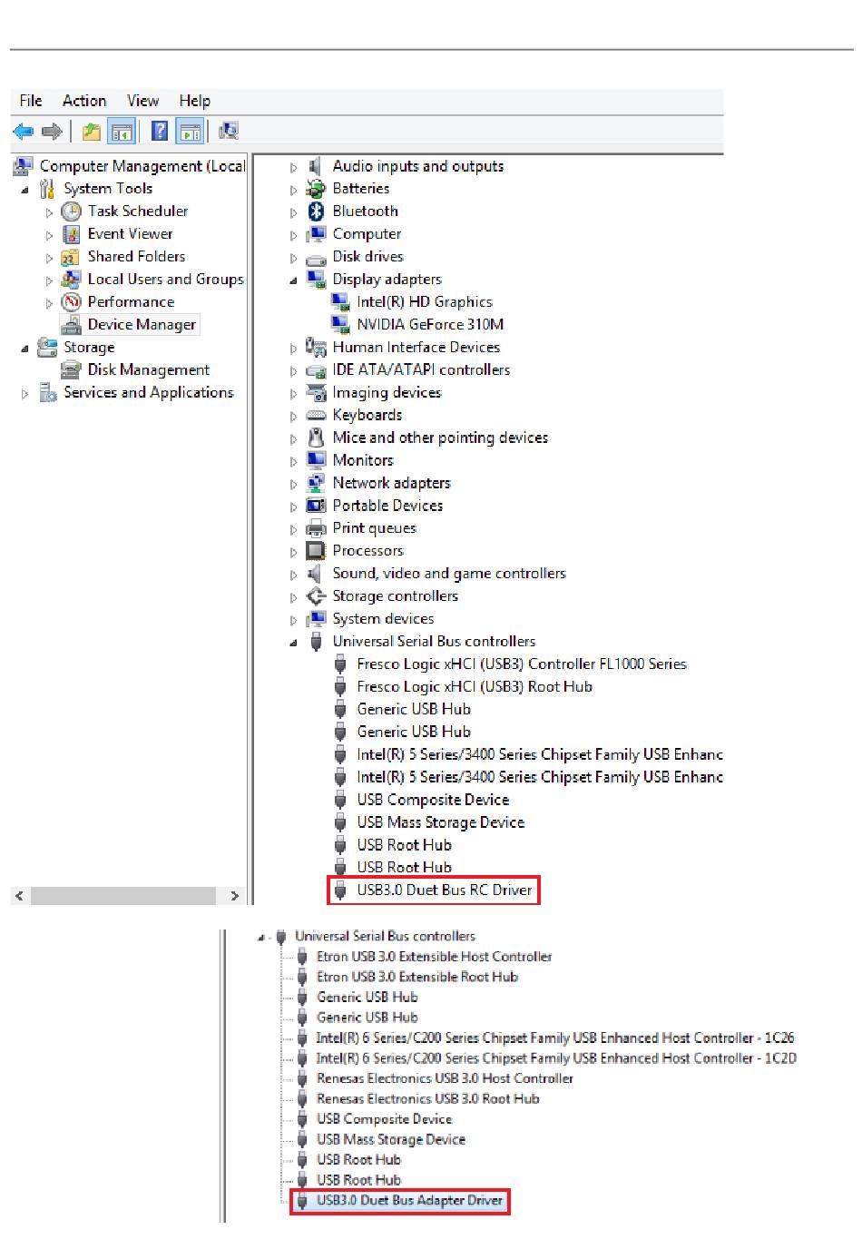Collapse the Storage tree node
Screen dimensions: 862x1259
(25, 349)
